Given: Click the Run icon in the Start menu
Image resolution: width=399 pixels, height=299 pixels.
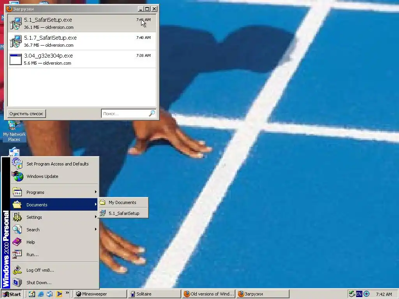Looking at the screenshot, I should 17,254.
